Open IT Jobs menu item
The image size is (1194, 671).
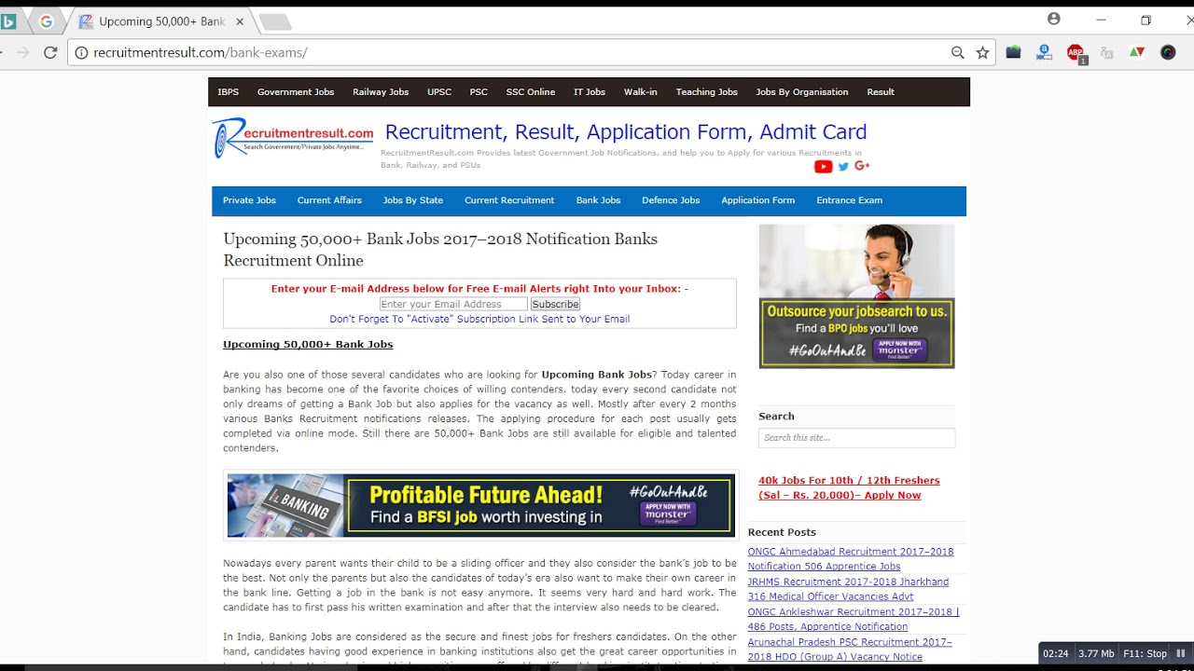pyautogui.click(x=590, y=92)
